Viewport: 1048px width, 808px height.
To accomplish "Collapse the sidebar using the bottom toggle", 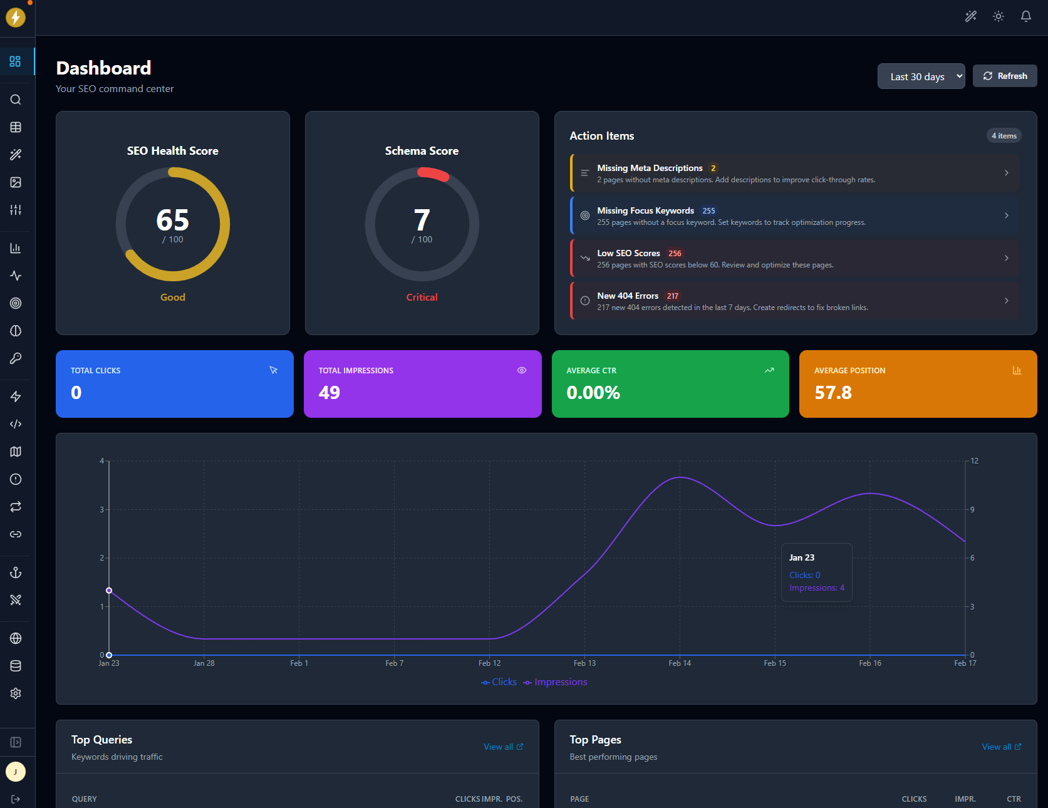I will pyautogui.click(x=16, y=742).
